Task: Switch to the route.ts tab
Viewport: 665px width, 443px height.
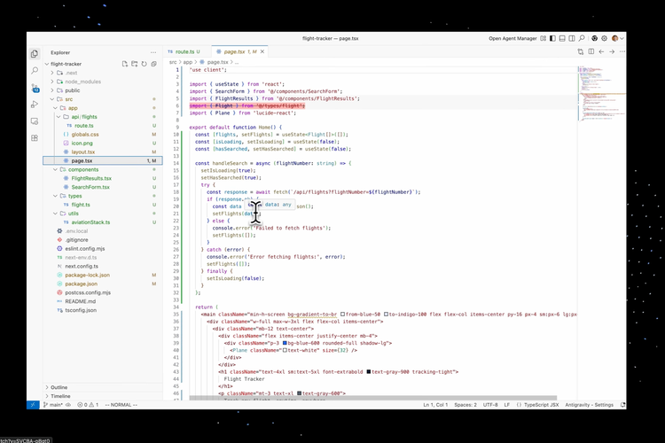Action: pos(186,52)
